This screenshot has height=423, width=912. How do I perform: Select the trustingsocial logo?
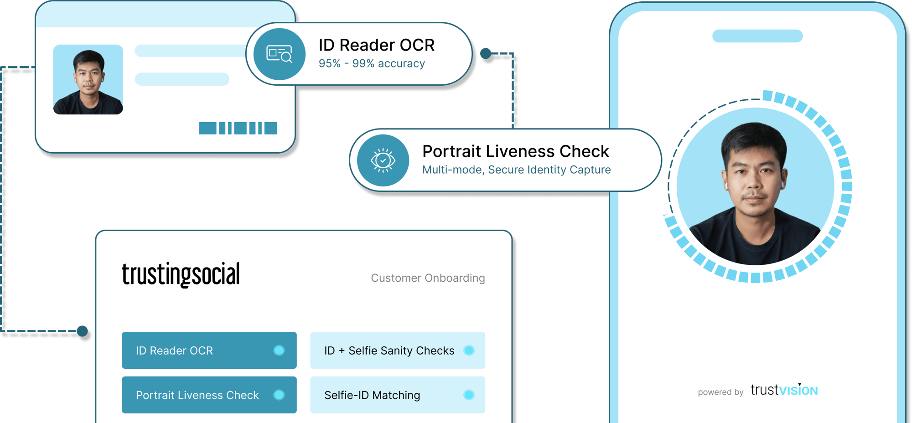(181, 274)
